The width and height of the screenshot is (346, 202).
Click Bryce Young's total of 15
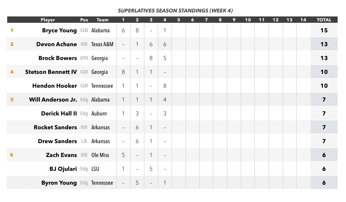[x=324, y=30]
